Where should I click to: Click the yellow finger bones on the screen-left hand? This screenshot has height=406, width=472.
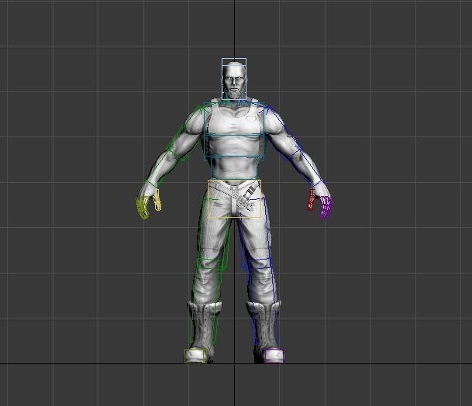tap(143, 208)
